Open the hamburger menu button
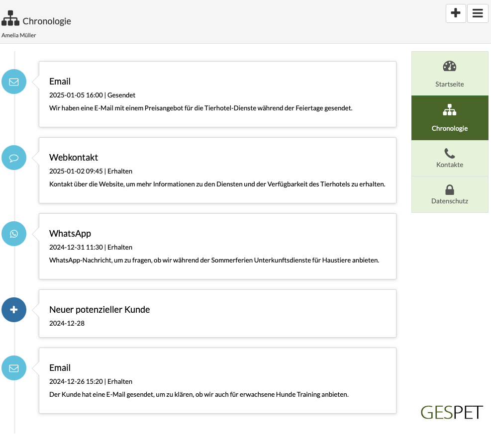This screenshot has height=440, width=491. (478, 13)
